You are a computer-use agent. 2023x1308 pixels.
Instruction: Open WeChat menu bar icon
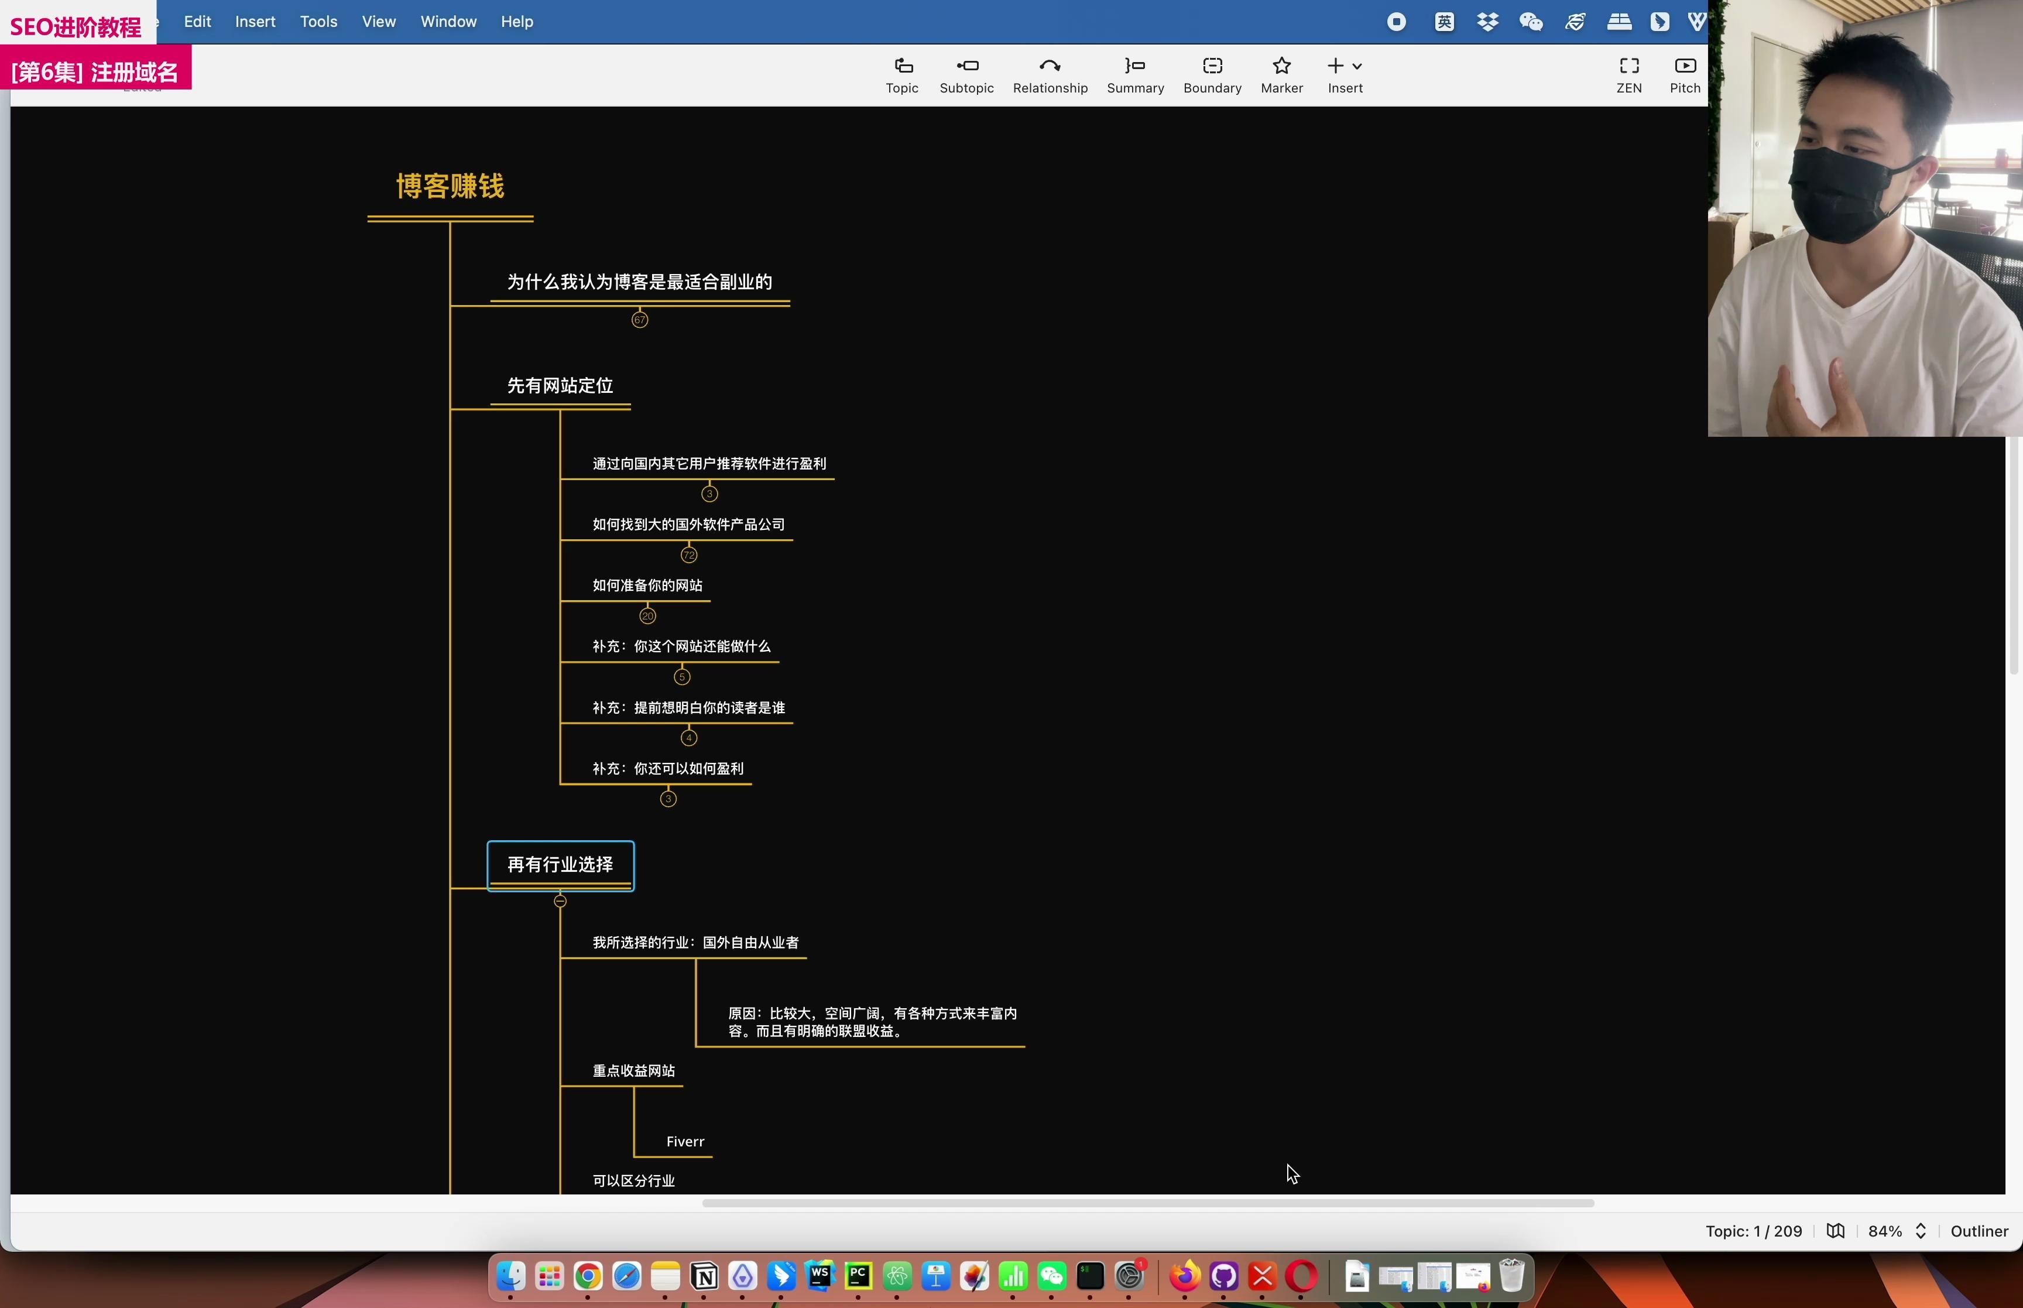[x=1531, y=22]
